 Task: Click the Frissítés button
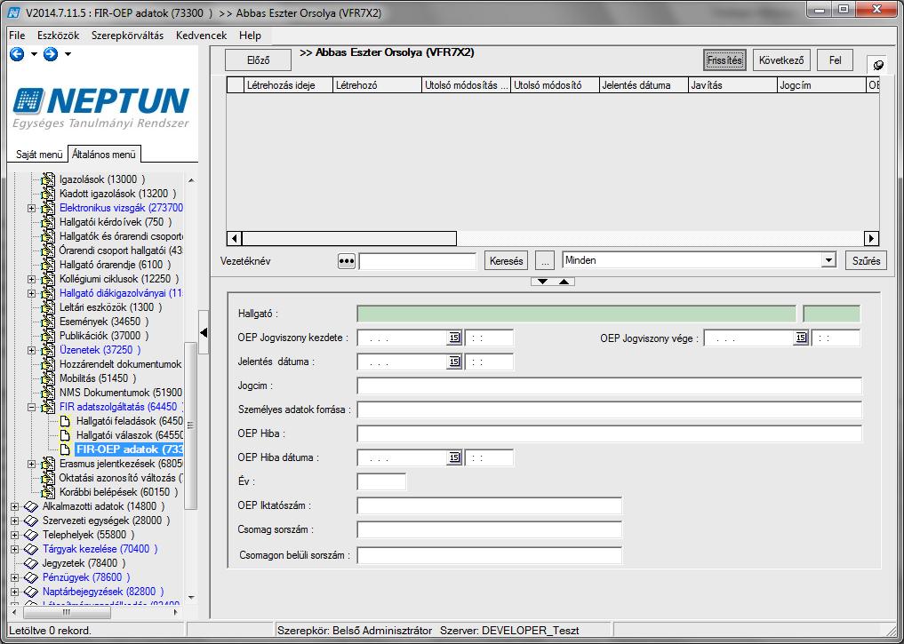click(724, 60)
